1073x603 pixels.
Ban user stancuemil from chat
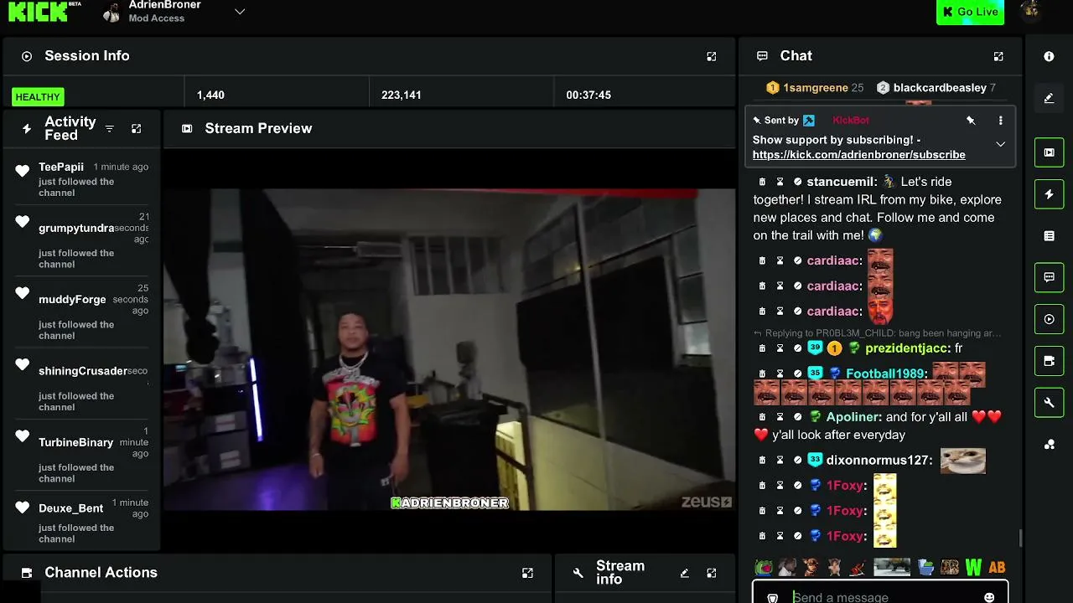click(x=797, y=182)
